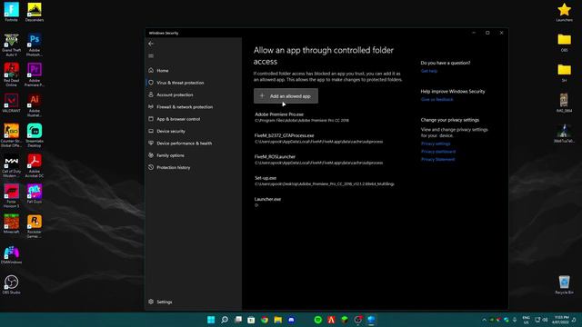Image resolution: width=582 pixels, height=327 pixels.
Task: Open the OBS folder on desktop
Action: [564, 43]
